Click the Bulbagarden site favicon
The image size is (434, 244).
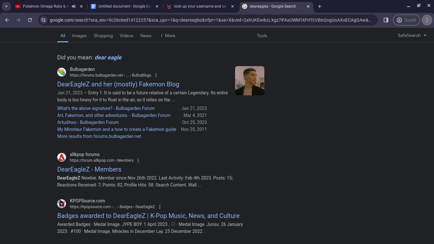62,72
